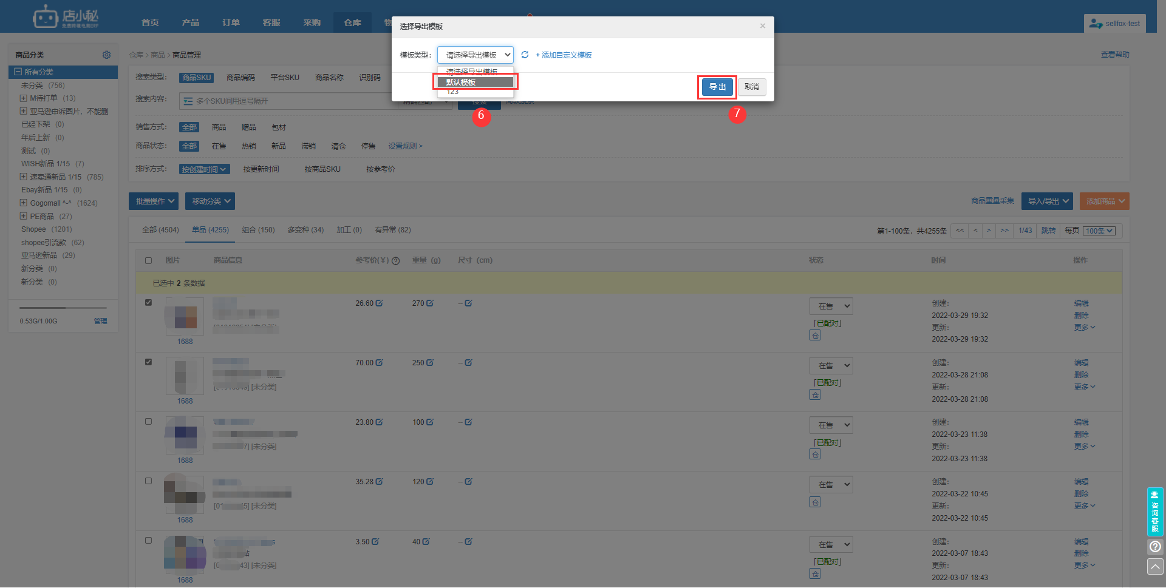
Task: Open the 100条 per-page dropdown
Action: pos(1100,231)
